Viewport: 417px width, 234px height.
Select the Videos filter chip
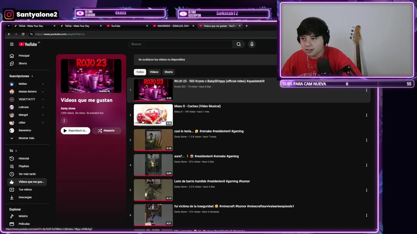click(x=154, y=72)
